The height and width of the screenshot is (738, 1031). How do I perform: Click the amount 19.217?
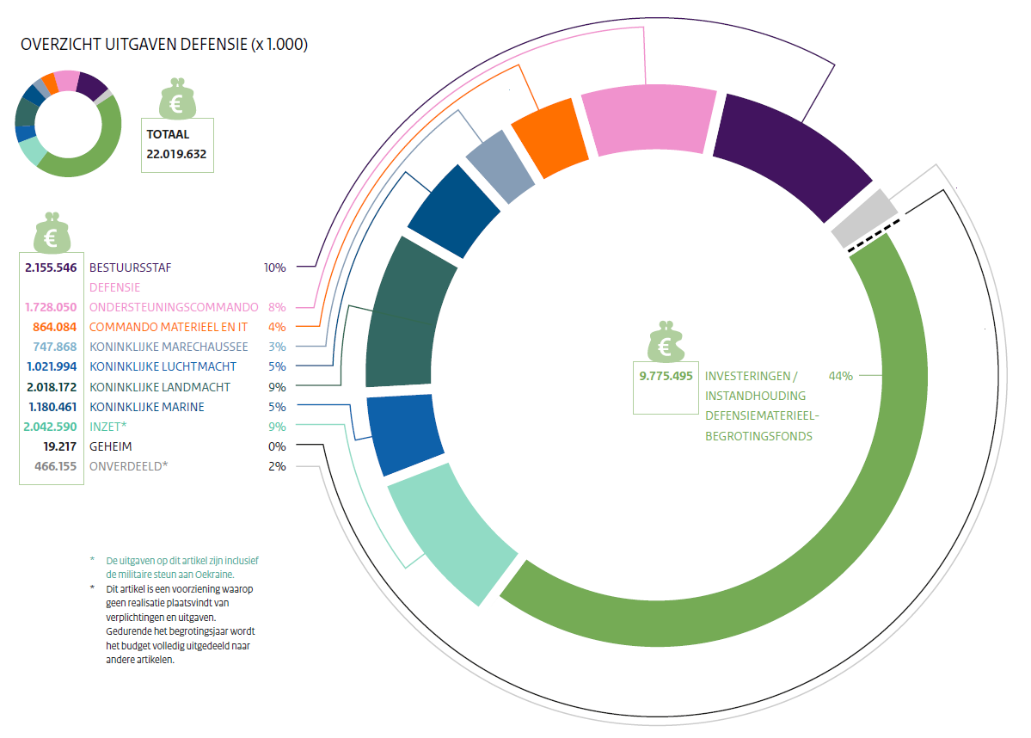(x=60, y=446)
